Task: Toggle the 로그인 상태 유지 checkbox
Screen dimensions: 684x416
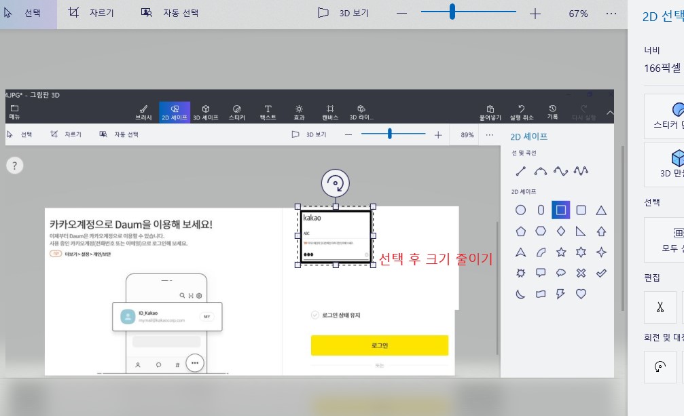Action: tap(315, 315)
